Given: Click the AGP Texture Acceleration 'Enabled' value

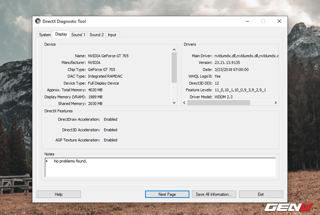Looking at the screenshot, I should click(110, 140).
